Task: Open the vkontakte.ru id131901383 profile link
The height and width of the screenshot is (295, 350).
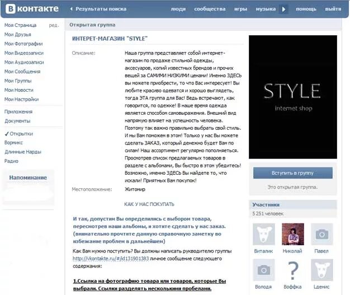Action: [111, 259]
